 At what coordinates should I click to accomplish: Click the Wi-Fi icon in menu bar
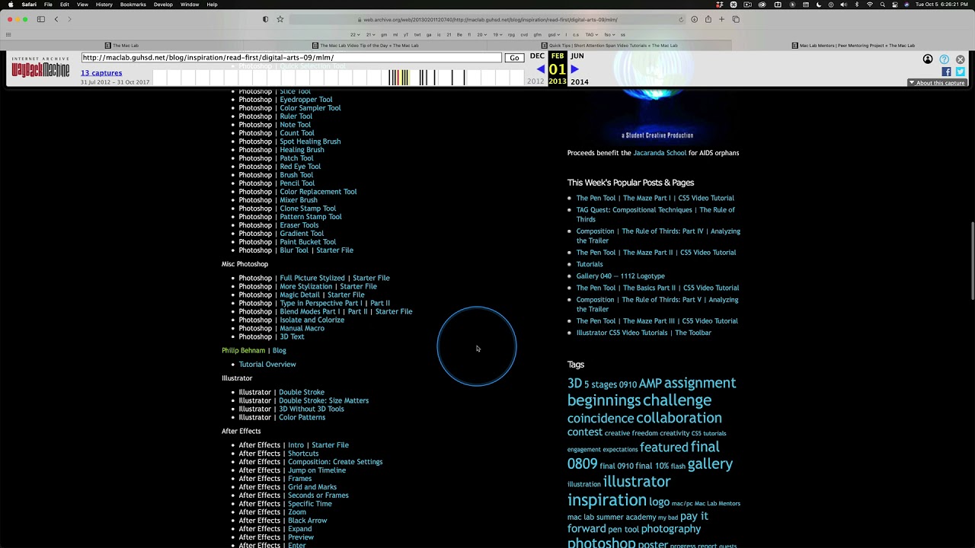pyautogui.click(x=870, y=5)
